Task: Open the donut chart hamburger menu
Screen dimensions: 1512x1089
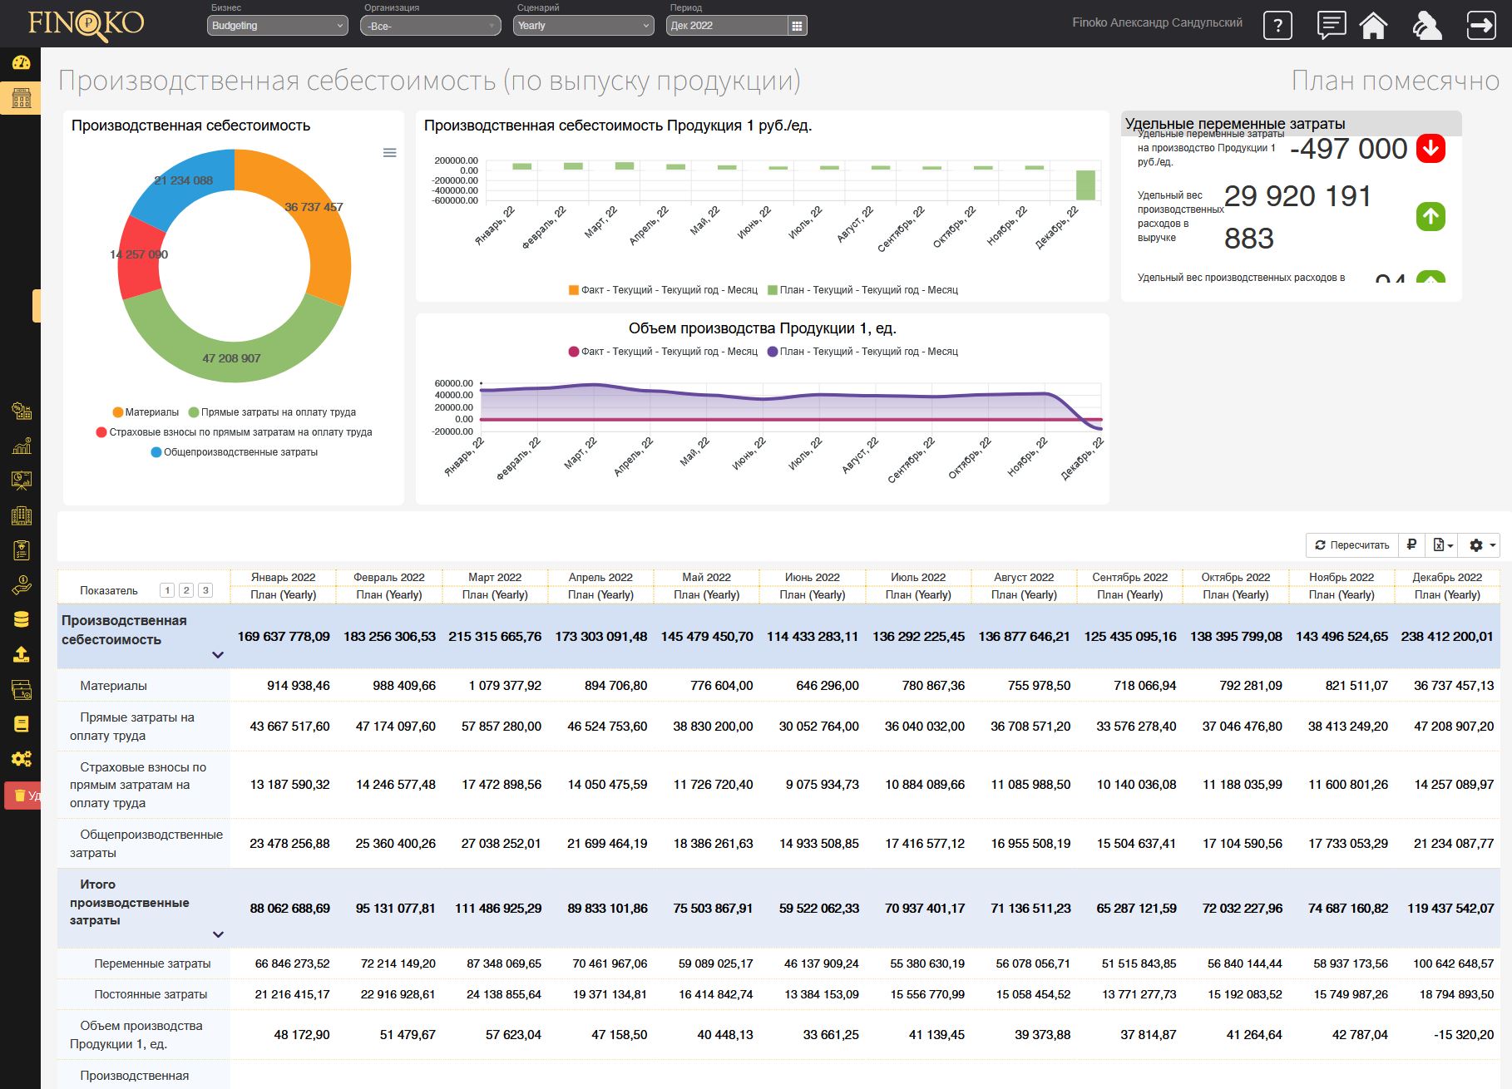Action: [x=389, y=153]
